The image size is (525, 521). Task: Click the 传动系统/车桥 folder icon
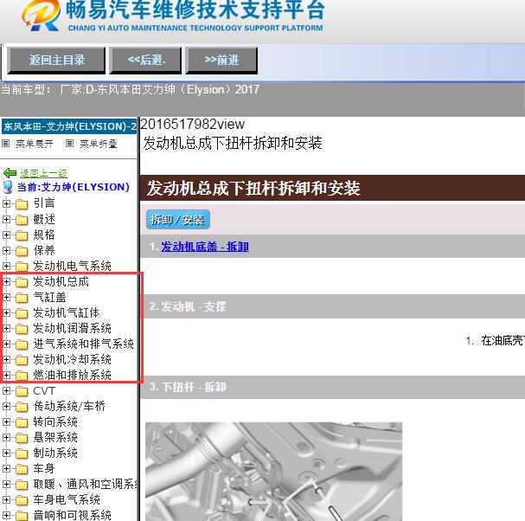pos(22,407)
